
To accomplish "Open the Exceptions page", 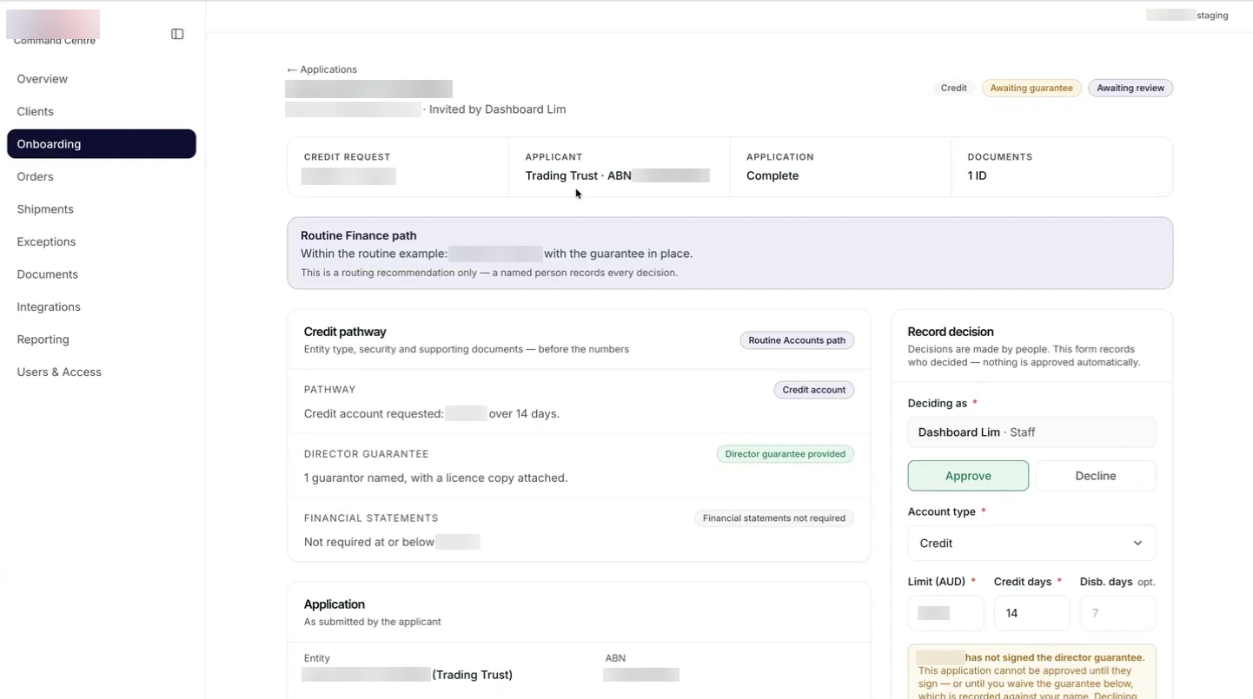I will 101,241.
